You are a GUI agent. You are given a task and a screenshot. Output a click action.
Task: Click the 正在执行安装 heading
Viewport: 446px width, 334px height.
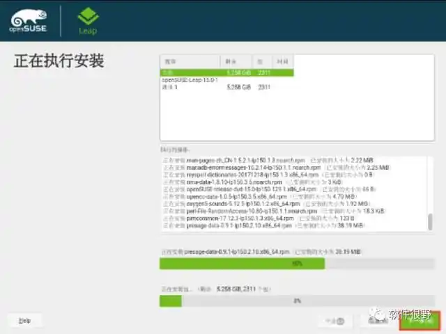[x=59, y=61]
